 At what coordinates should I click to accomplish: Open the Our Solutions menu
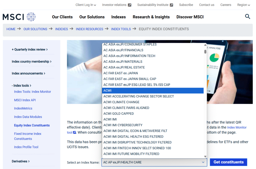pyautogui.click(x=92, y=17)
